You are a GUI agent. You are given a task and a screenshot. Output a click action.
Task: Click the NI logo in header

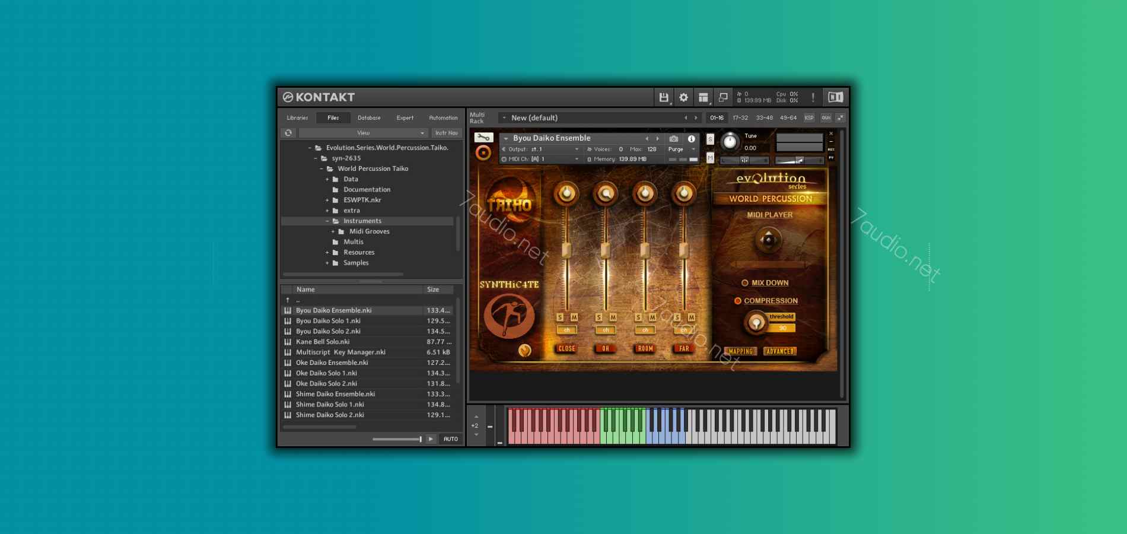point(835,97)
